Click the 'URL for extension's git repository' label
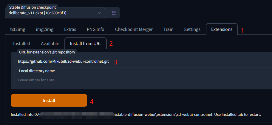Image resolution: width=272 pixels, height=125 pixels. coord(47,52)
